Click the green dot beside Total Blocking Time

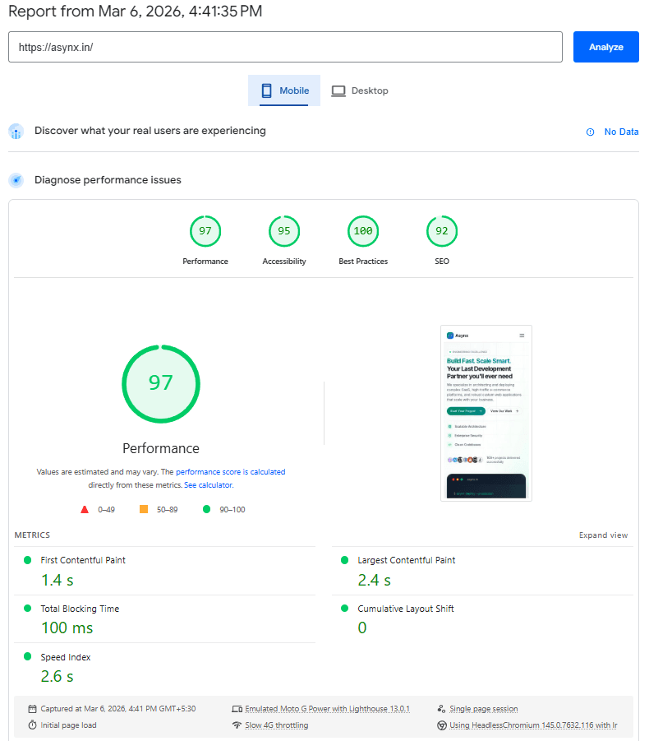coord(27,609)
